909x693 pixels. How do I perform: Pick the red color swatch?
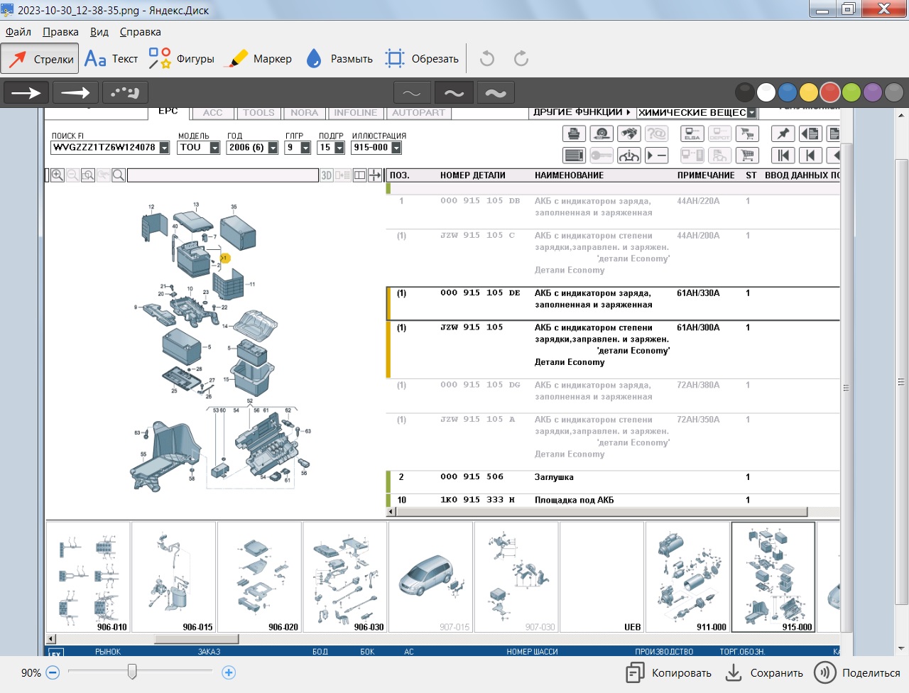coord(830,92)
